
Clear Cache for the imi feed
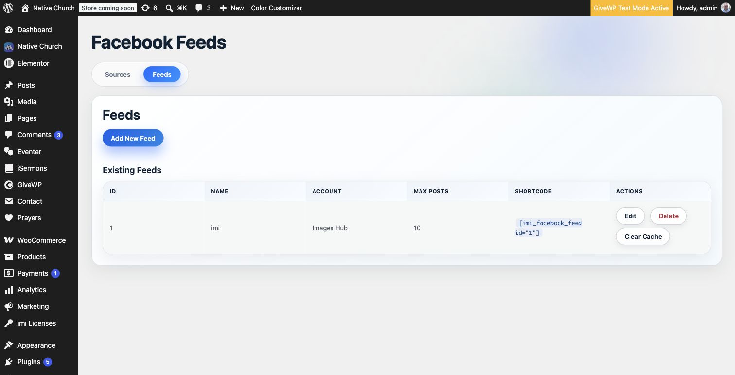click(x=643, y=236)
